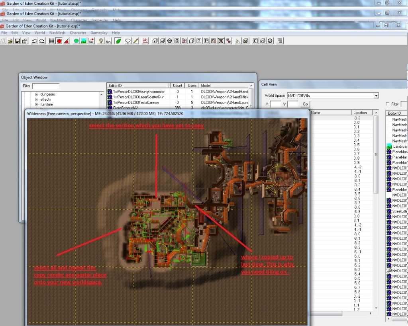Open the Edit menu
408x326 pixels.
15,33
